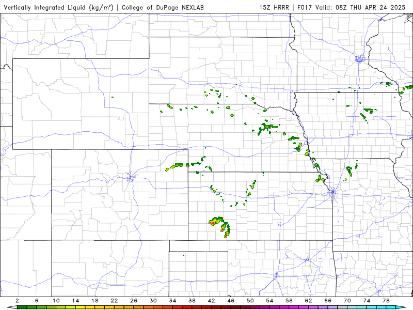
Task: Click the "34" value on the color scale
Action: click(172, 301)
